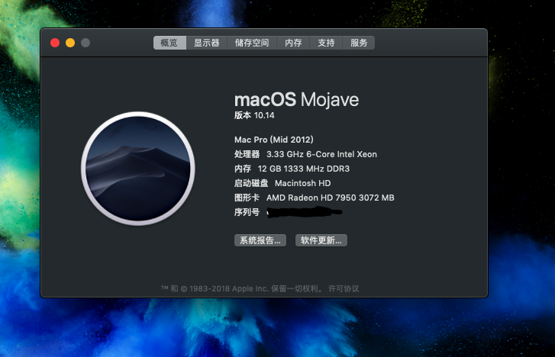The height and width of the screenshot is (357, 555).
Task: Click the macOS Mojave desert logo
Action: point(138,169)
